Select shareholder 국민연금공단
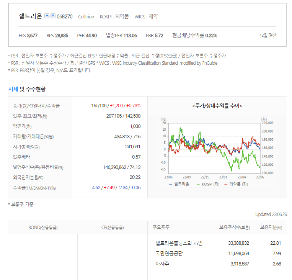This screenshot has height=280, width=292. tap(169, 254)
